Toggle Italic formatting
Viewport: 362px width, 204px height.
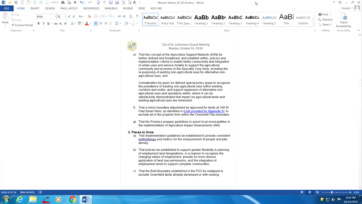tap(44, 24)
